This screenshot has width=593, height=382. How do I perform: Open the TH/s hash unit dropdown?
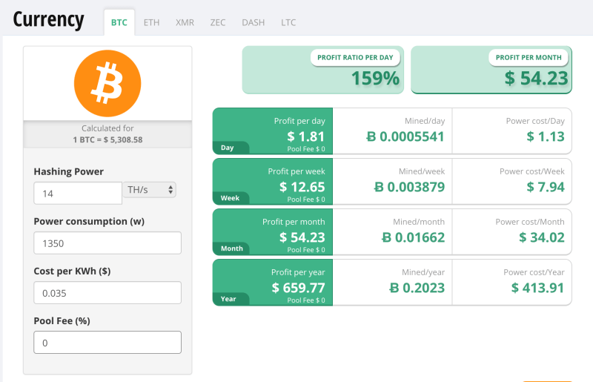coord(150,190)
